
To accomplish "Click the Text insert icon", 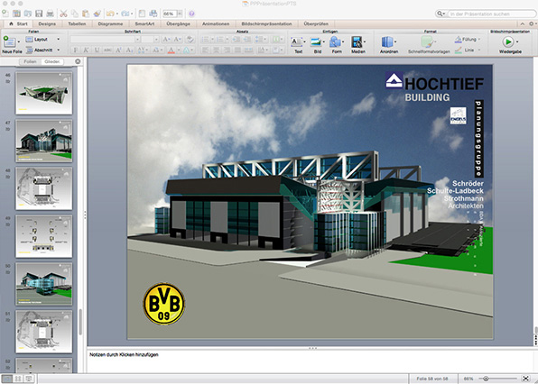I will (x=298, y=45).
